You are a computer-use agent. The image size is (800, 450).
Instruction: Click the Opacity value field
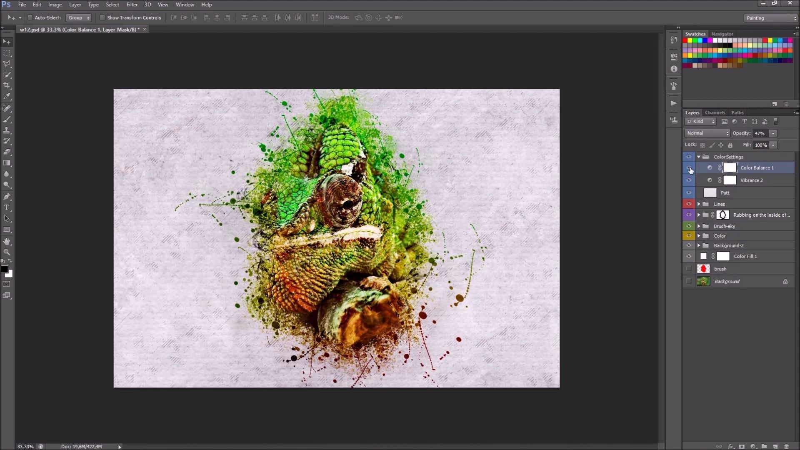[x=760, y=133]
